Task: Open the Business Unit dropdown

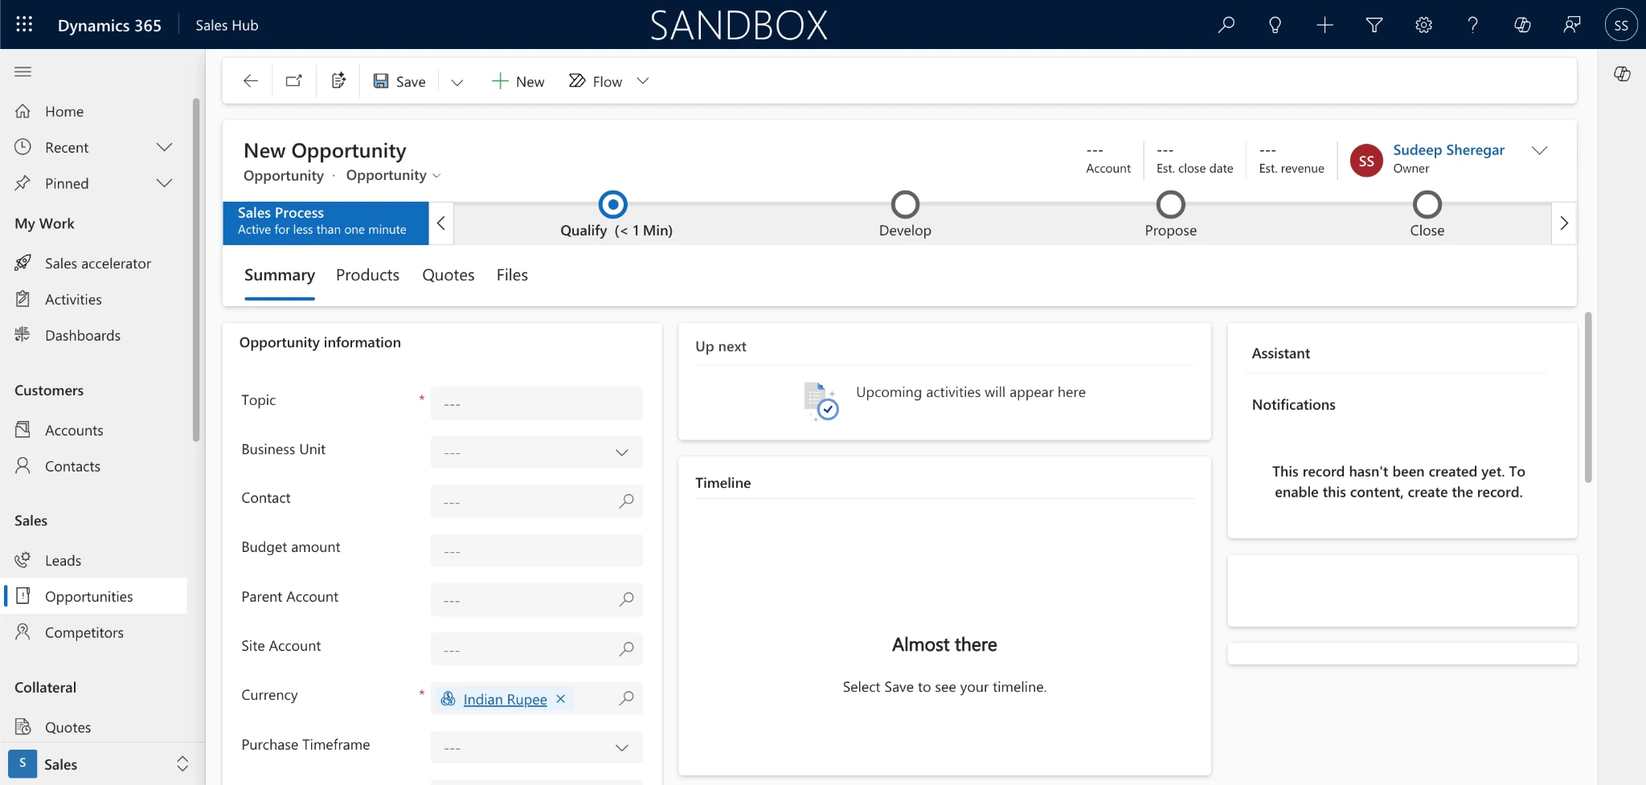Action: (x=536, y=452)
